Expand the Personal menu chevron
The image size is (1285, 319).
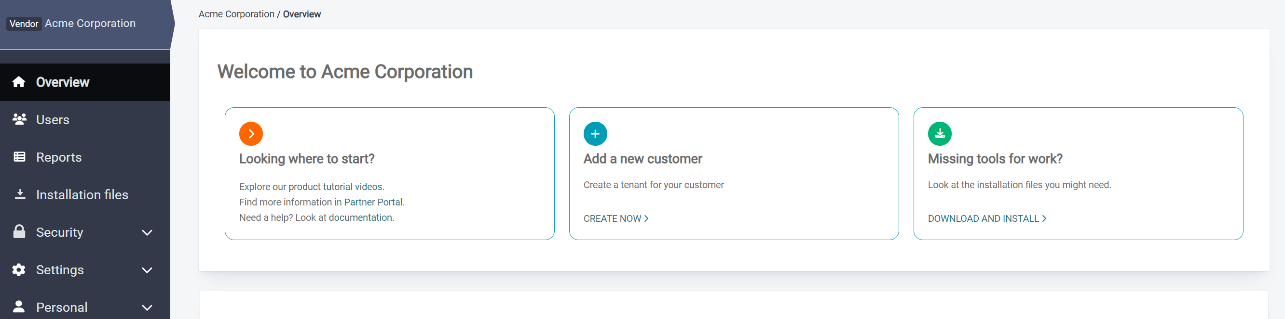(147, 307)
